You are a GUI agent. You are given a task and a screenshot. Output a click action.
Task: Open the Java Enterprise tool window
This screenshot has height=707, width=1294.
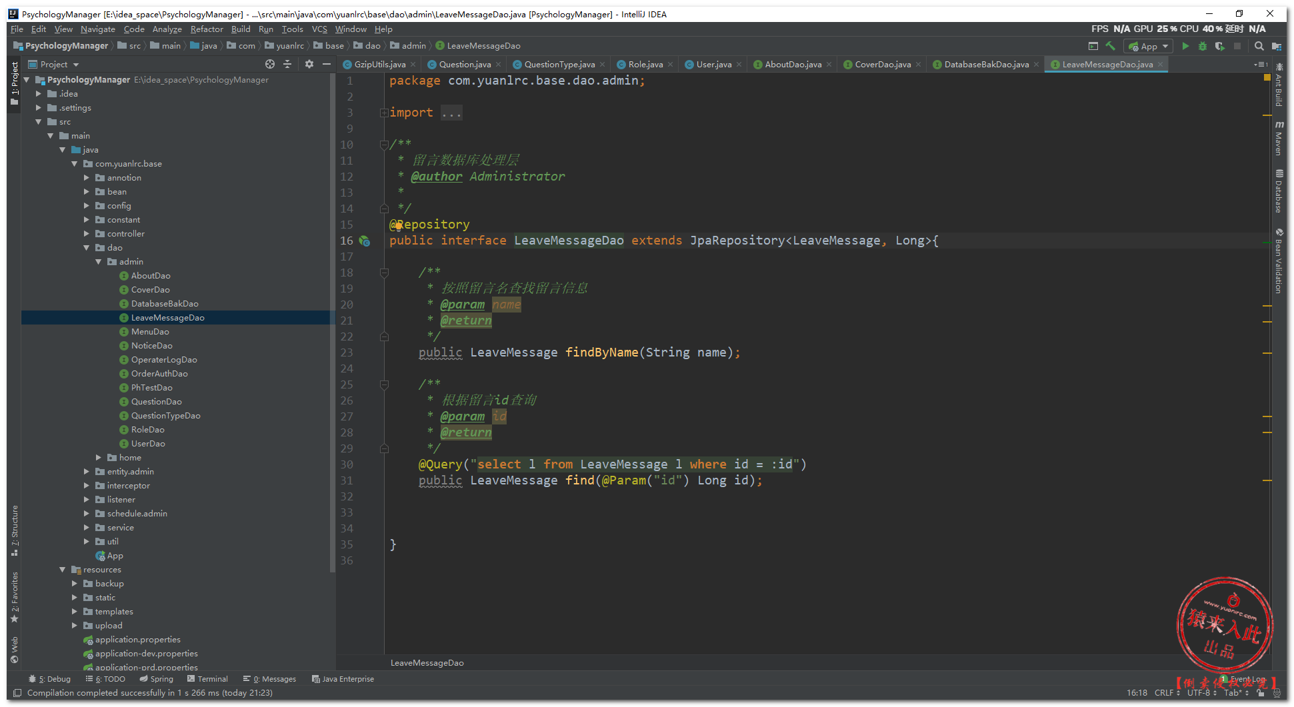pos(343,679)
